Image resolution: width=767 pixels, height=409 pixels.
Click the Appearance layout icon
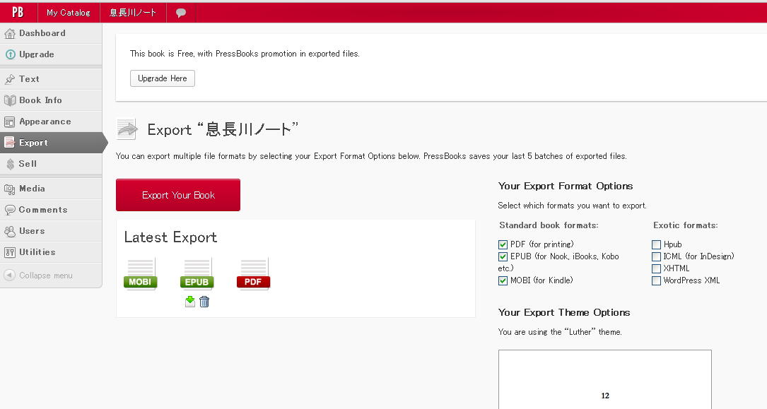[10, 121]
